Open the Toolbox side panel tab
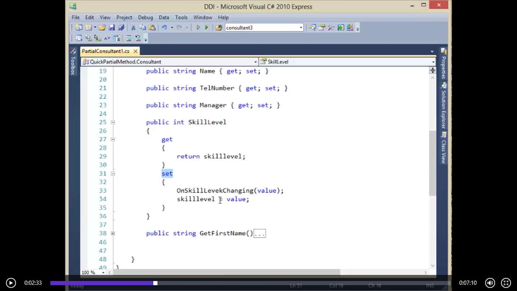The image size is (517, 291). point(73,62)
